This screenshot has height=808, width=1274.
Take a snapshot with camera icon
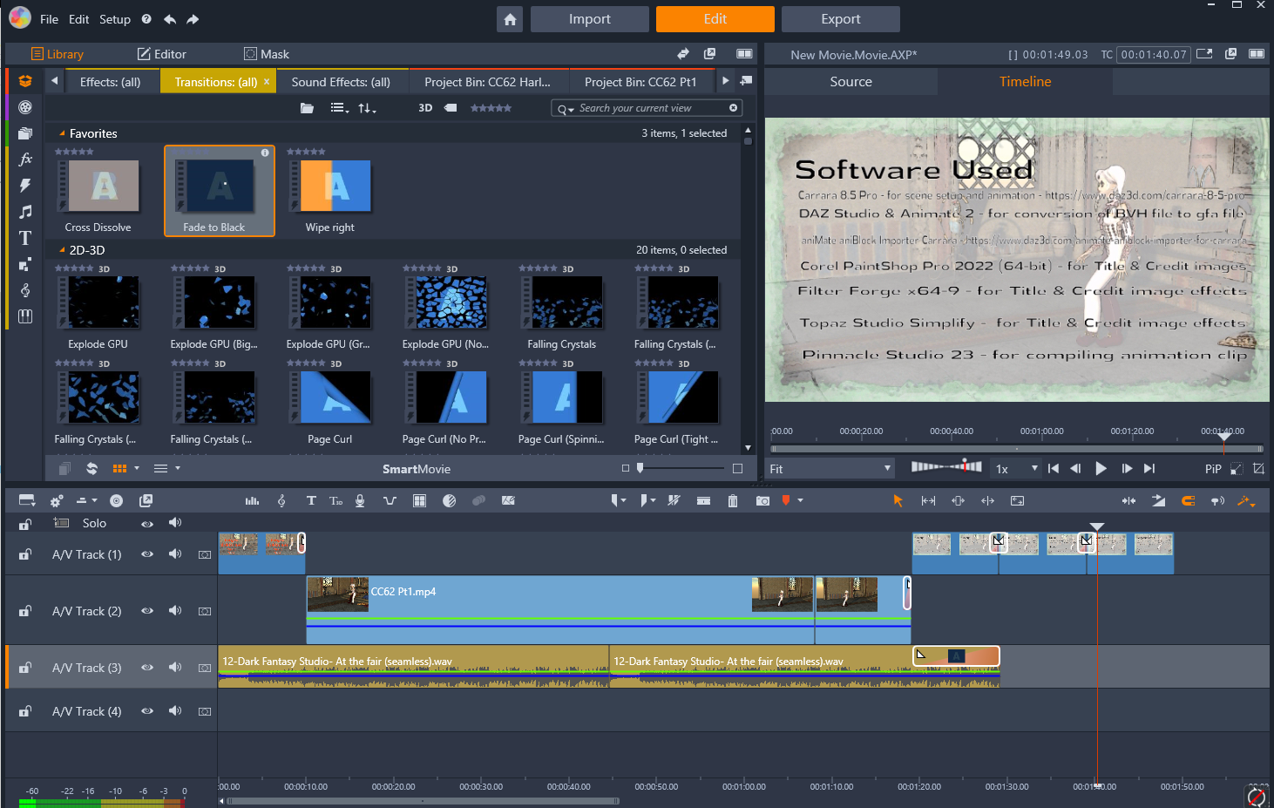click(x=762, y=500)
